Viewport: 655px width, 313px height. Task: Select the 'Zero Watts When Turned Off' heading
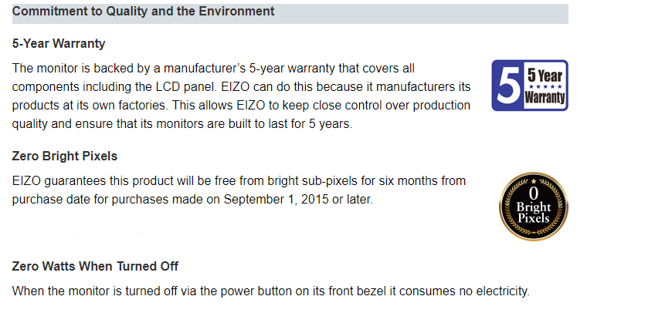[x=95, y=266]
